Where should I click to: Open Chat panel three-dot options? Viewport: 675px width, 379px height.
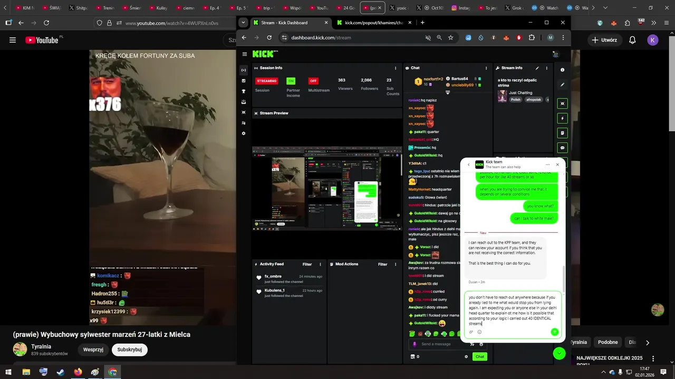pos(487,68)
